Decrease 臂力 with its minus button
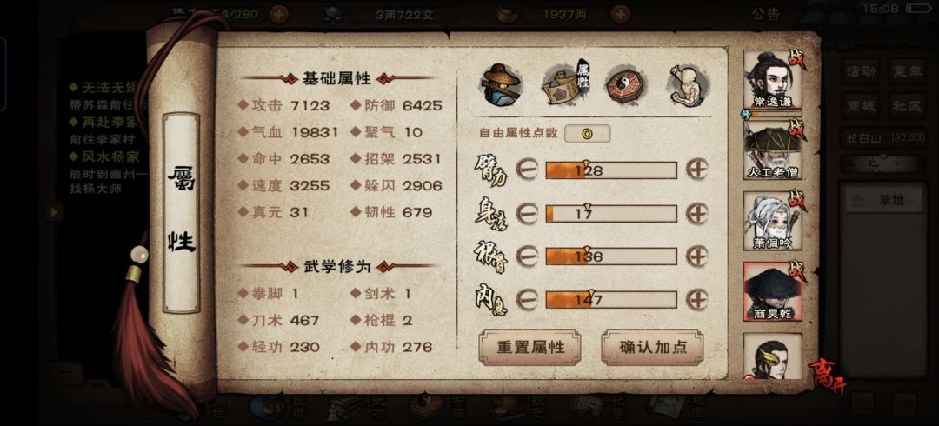This screenshot has width=939, height=426. pos(527,170)
